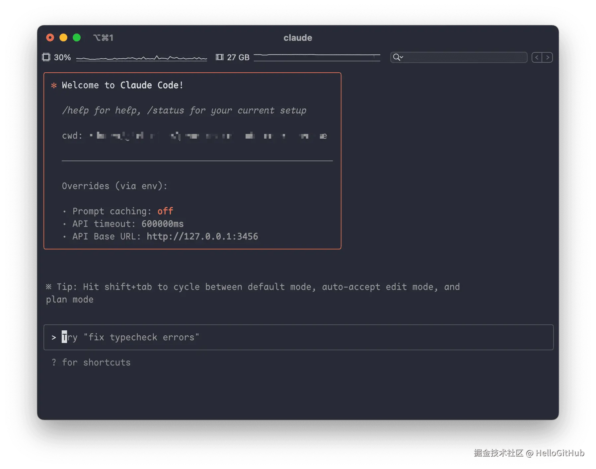
Task: Focus the terminal search field
Action: tap(459, 57)
